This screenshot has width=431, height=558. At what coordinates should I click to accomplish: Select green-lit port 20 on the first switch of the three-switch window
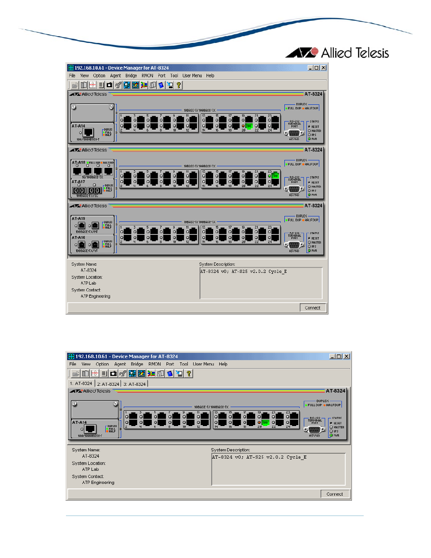click(249, 126)
